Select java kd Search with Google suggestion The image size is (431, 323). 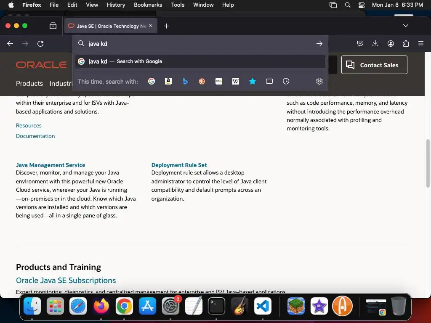[x=200, y=61]
